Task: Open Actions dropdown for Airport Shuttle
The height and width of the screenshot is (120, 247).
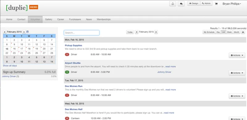Action: 237,73
